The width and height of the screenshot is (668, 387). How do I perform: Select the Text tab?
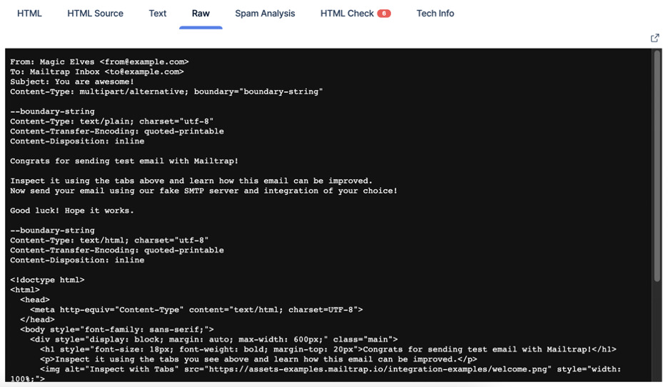(158, 14)
